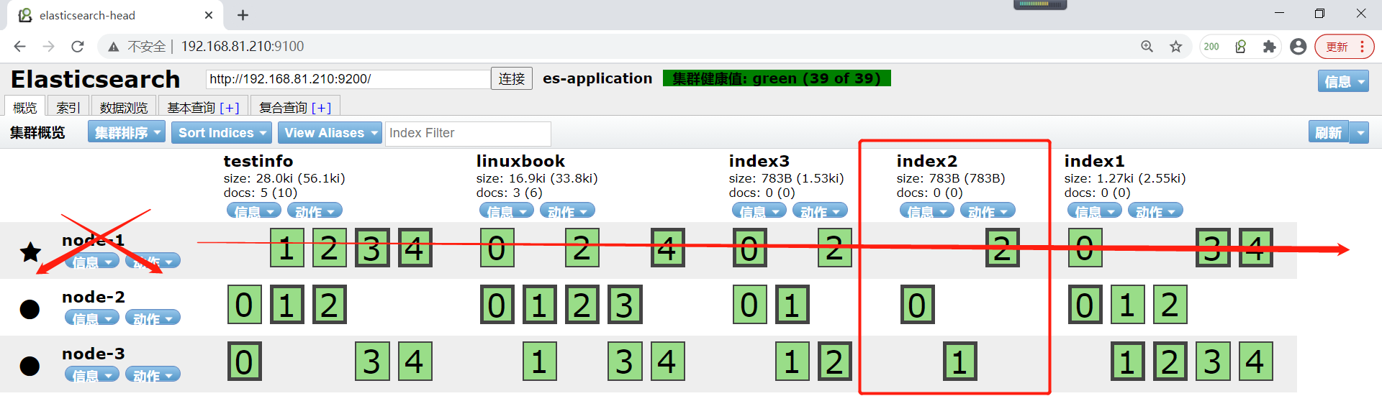
Task: Click the Chrome update button
Action: pyautogui.click(x=1345, y=47)
